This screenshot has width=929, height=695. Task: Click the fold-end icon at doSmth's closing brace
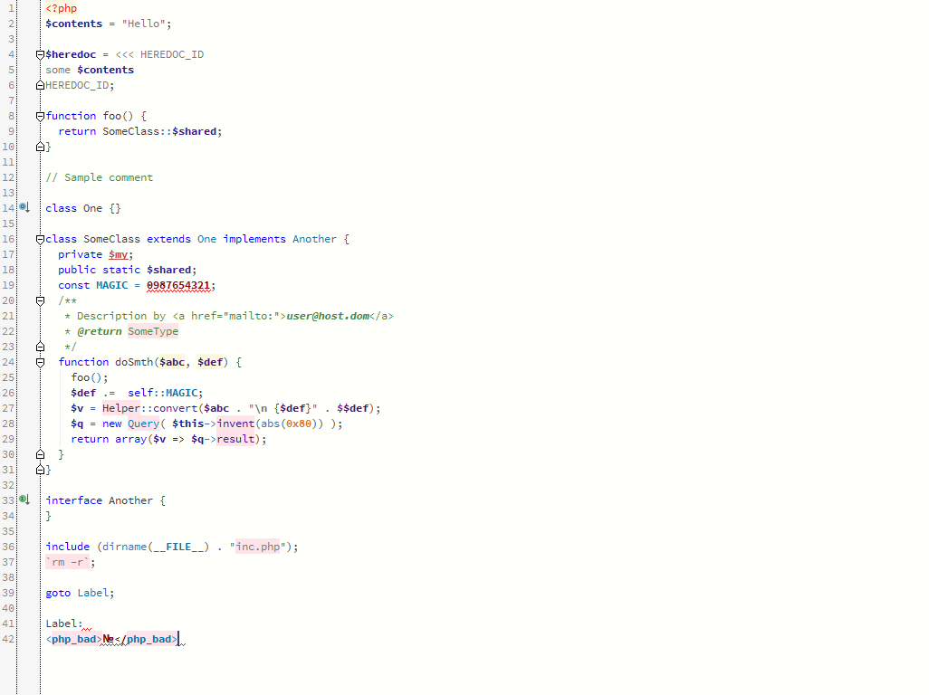[x=39, y=453]
